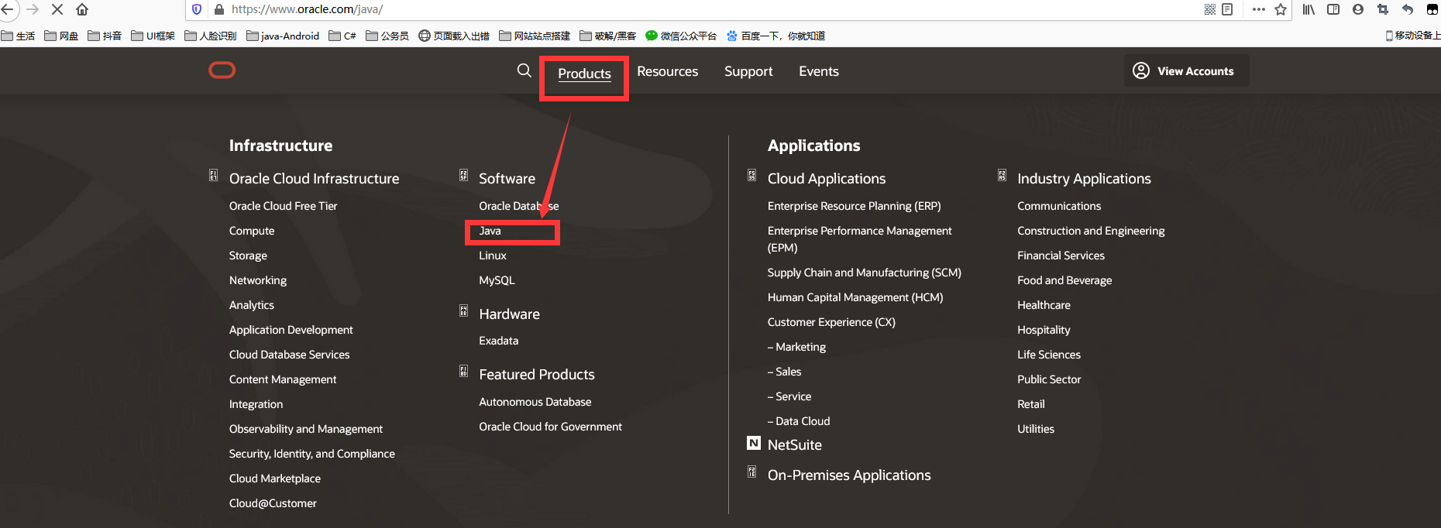Click the forward navigation arrow

point(33,9)
